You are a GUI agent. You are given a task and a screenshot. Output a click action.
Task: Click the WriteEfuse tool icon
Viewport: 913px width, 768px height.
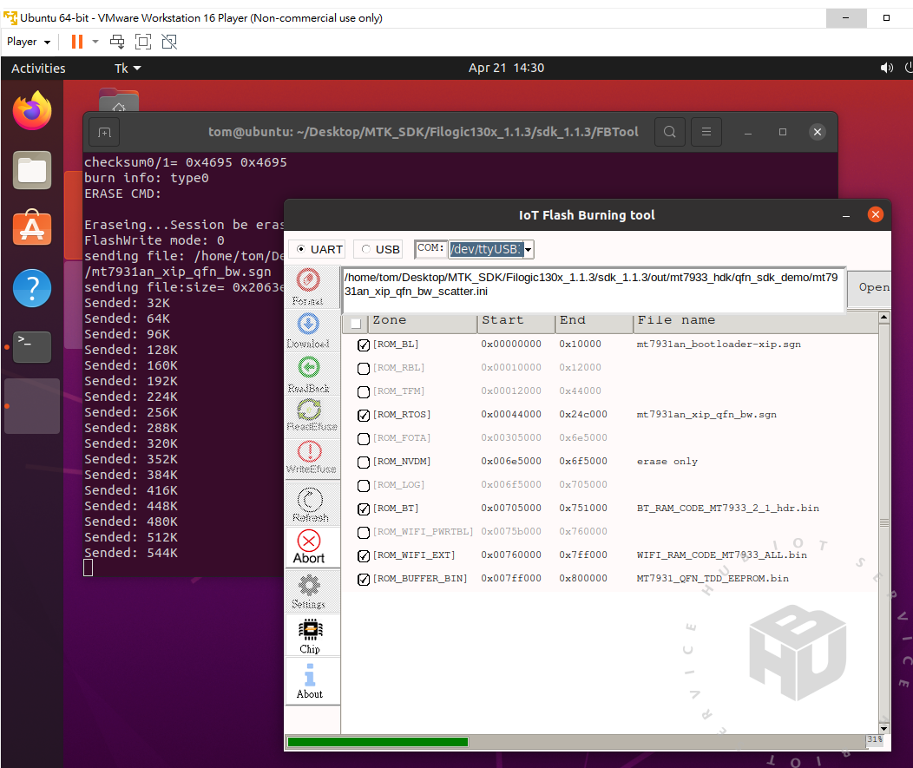tap(309, 457)
